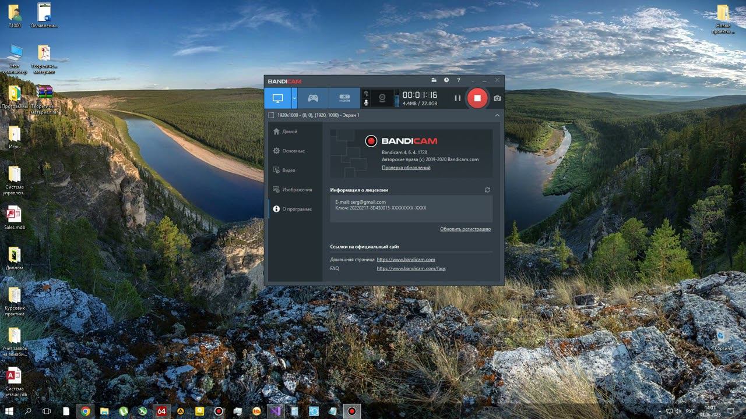This screenshot has width=746, height=419.
Task: Open Task View on taskbar
Action: click(x=47, y=411)
